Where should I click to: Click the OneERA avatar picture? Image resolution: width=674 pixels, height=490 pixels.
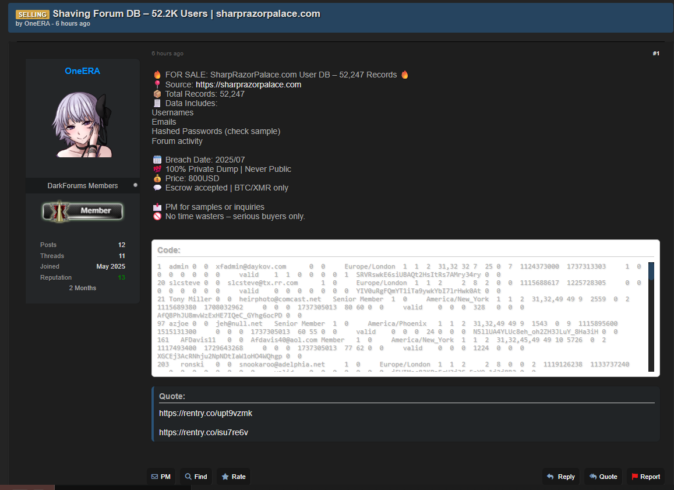click(x=83, y=124)
